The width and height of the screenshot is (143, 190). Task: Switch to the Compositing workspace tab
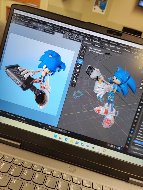point(124,46)
